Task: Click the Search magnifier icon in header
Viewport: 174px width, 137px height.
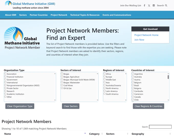Action: coord(166,5)
